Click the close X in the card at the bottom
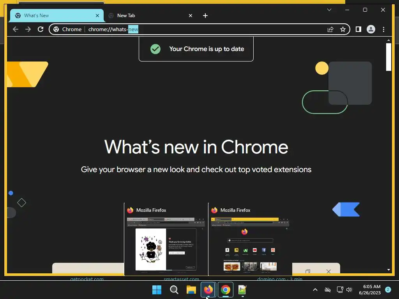Image resolution: width=399 pixels, height=299 pixels. [328, 271]
